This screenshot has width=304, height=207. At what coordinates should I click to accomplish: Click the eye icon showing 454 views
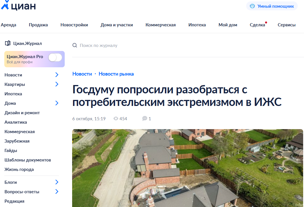pos(115,118)
